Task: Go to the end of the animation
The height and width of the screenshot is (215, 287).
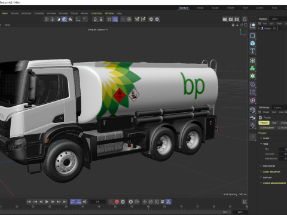Action: [x=65, y=202]
